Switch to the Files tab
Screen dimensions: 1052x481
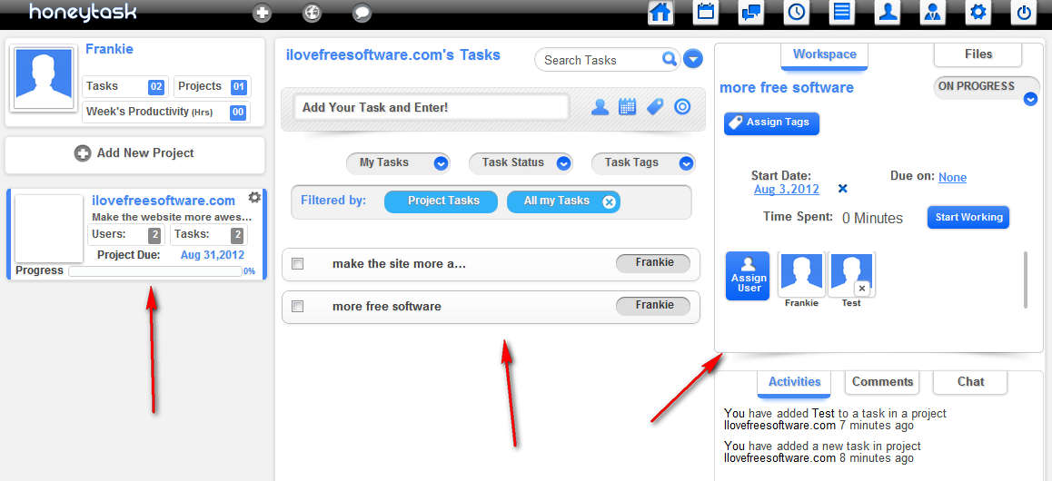tap(978, 55)
